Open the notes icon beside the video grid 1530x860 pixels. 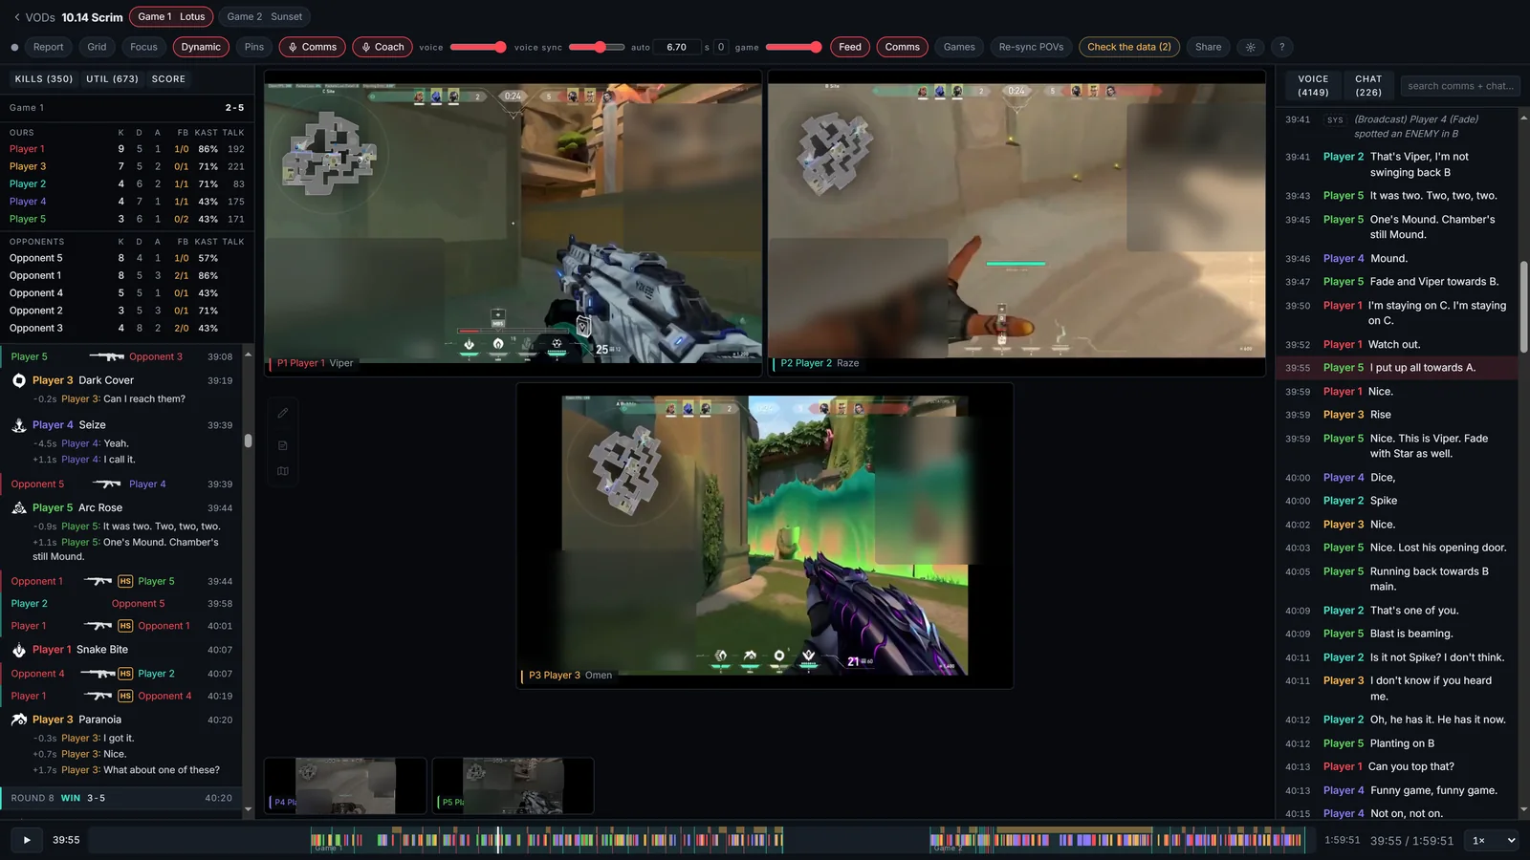point(283,445)
